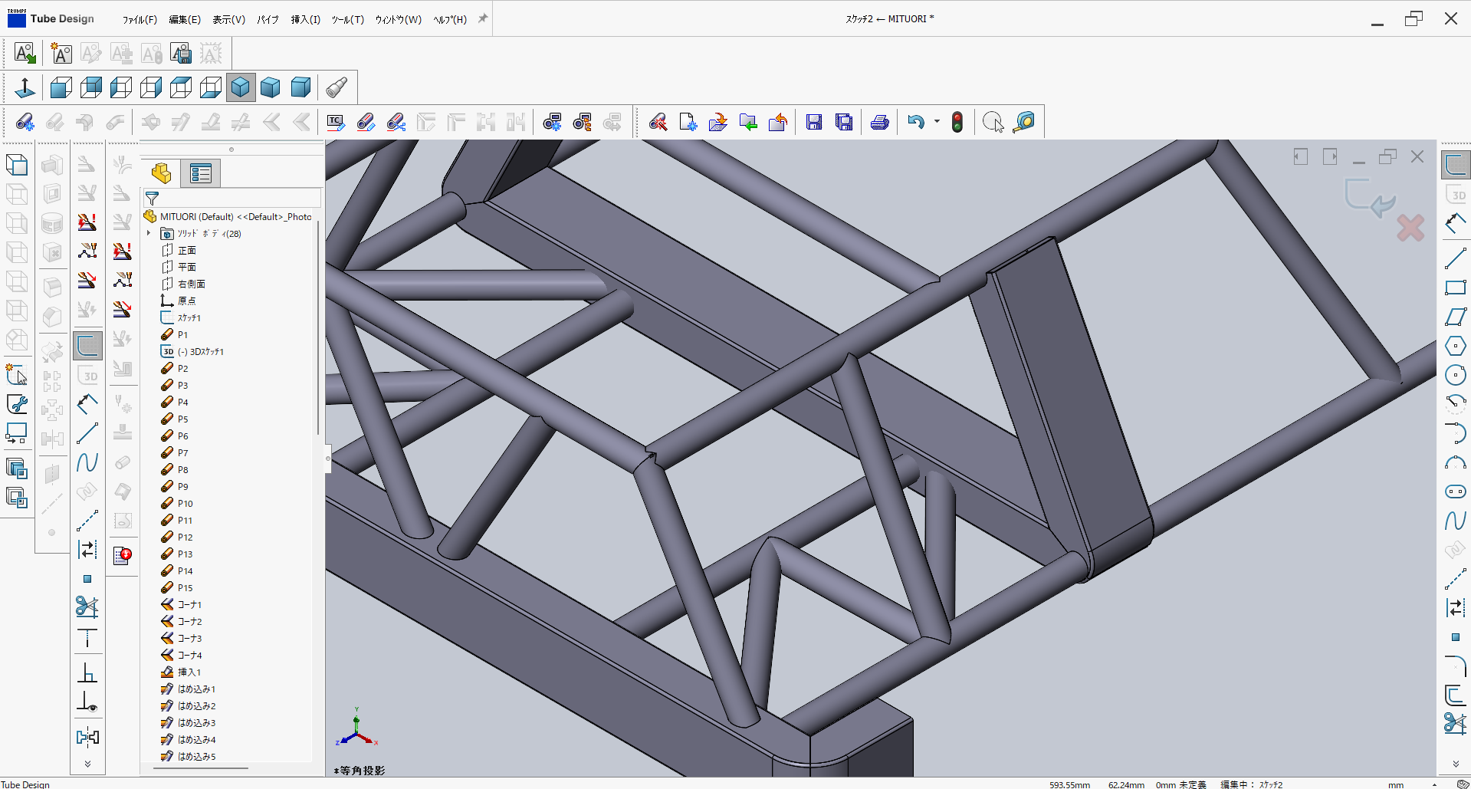Pin the menu bar with pushpin icon
The image size is (1471, 789).
click(x=482, y=18)
